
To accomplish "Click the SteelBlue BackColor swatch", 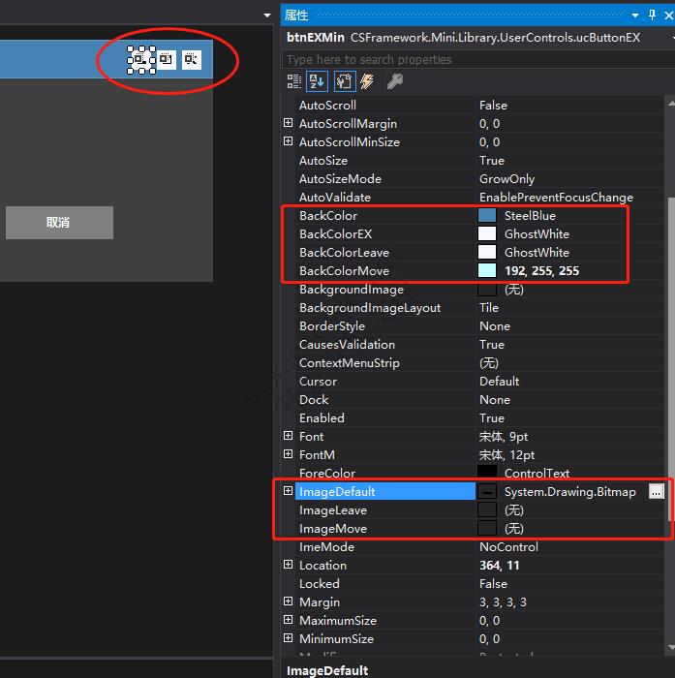I will (x=487, y=216).
